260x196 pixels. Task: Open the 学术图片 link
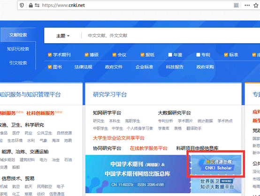pos(185,121)
